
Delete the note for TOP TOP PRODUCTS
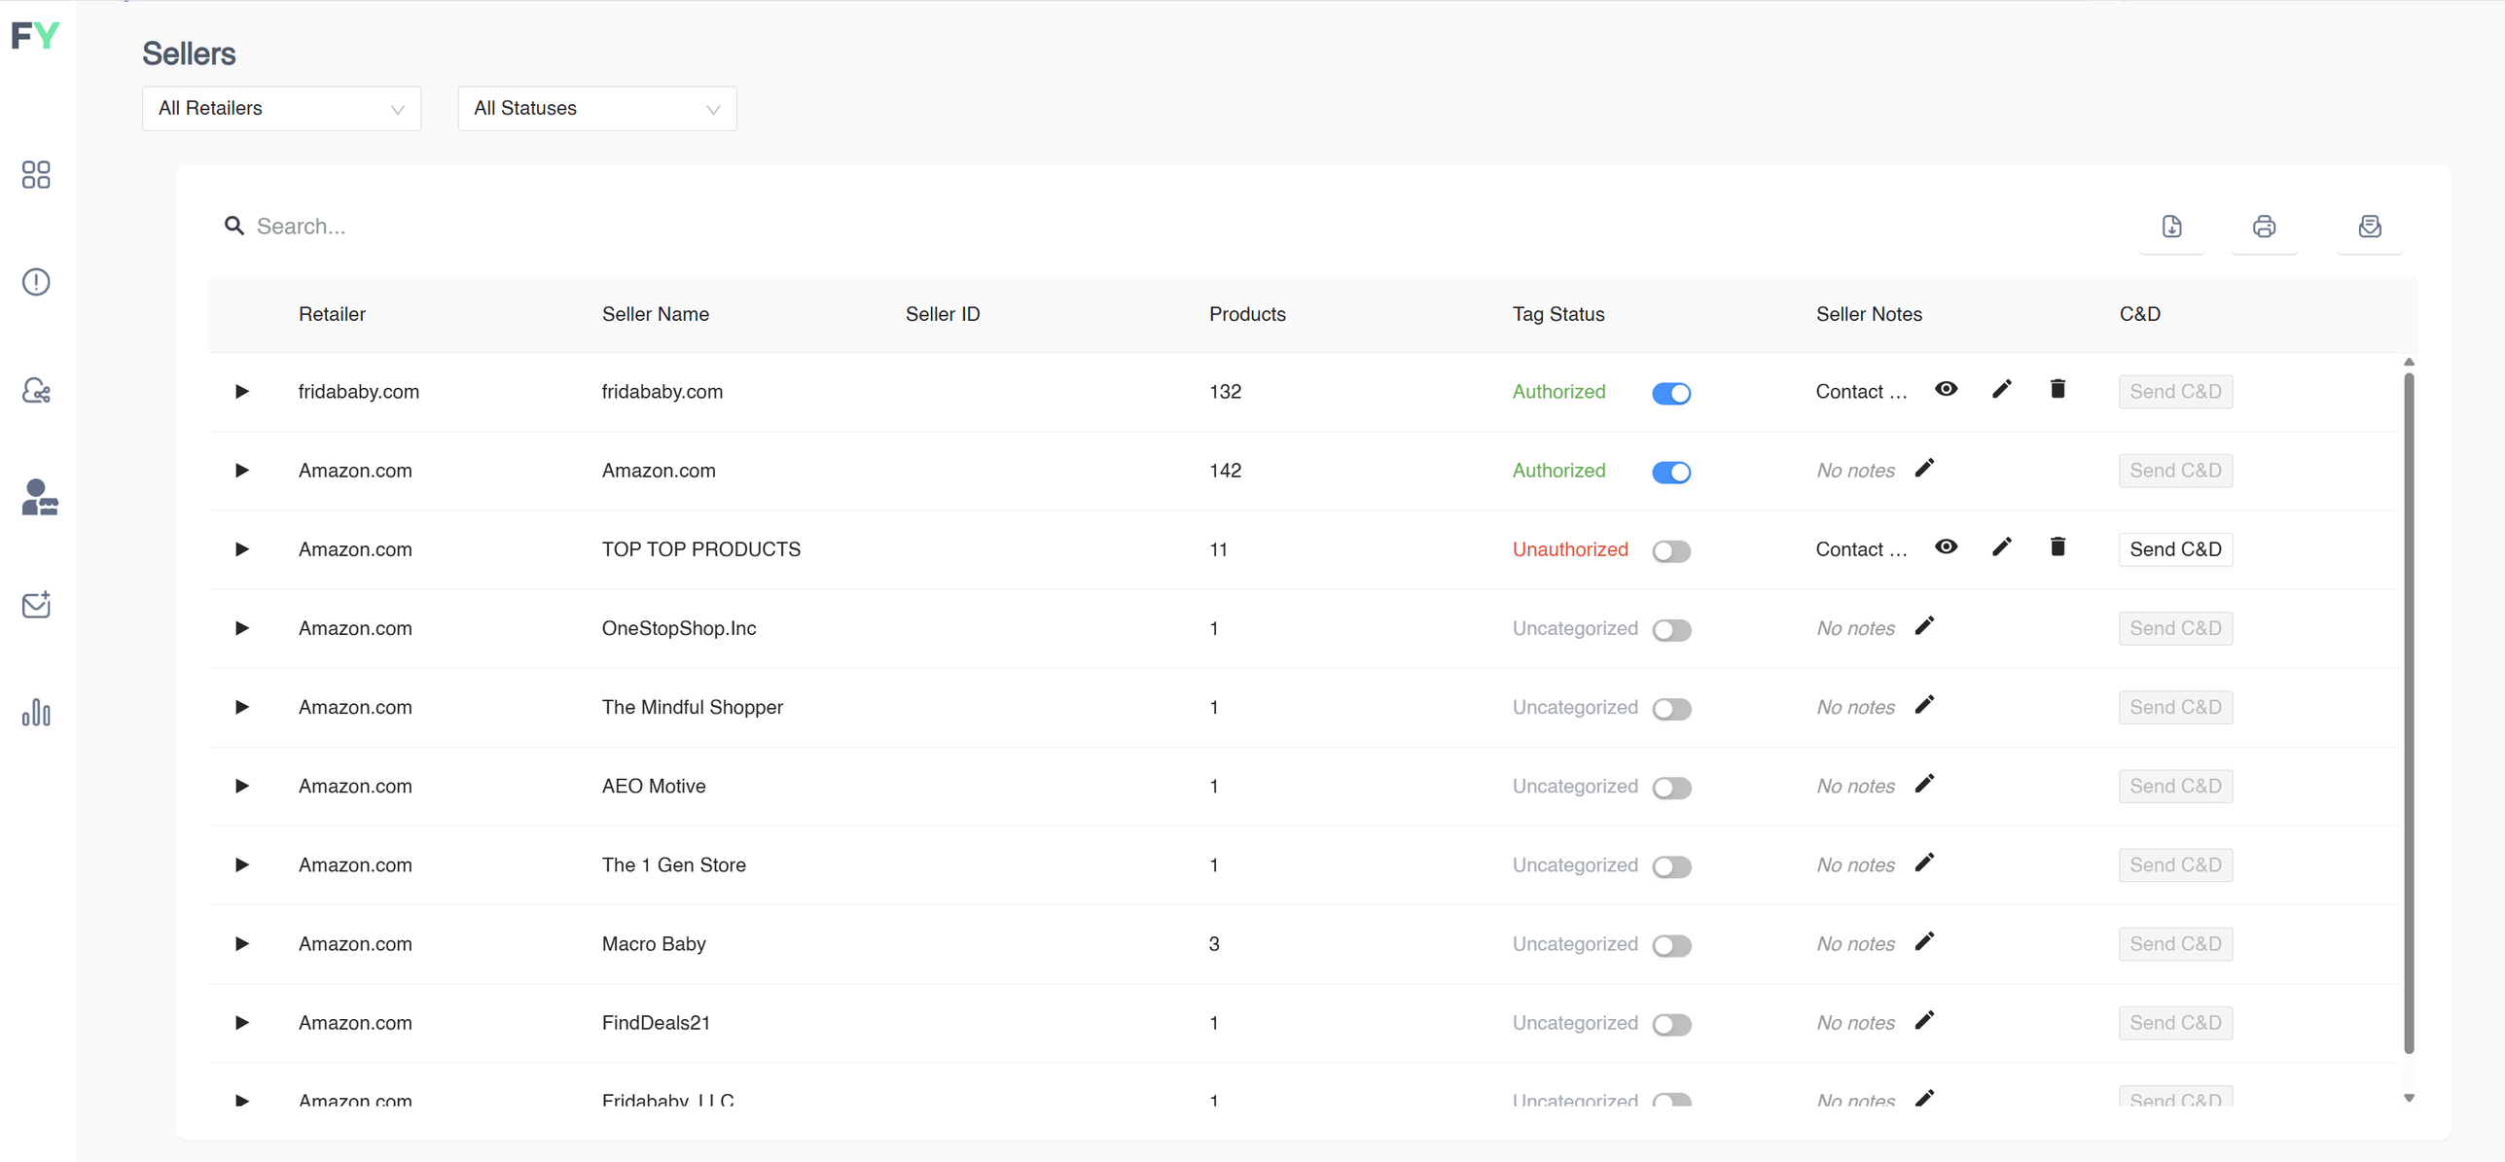tap(2058, 547)
